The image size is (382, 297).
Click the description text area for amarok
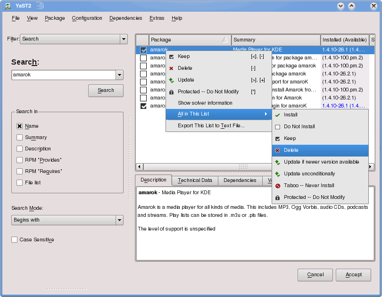coord(255,223)
